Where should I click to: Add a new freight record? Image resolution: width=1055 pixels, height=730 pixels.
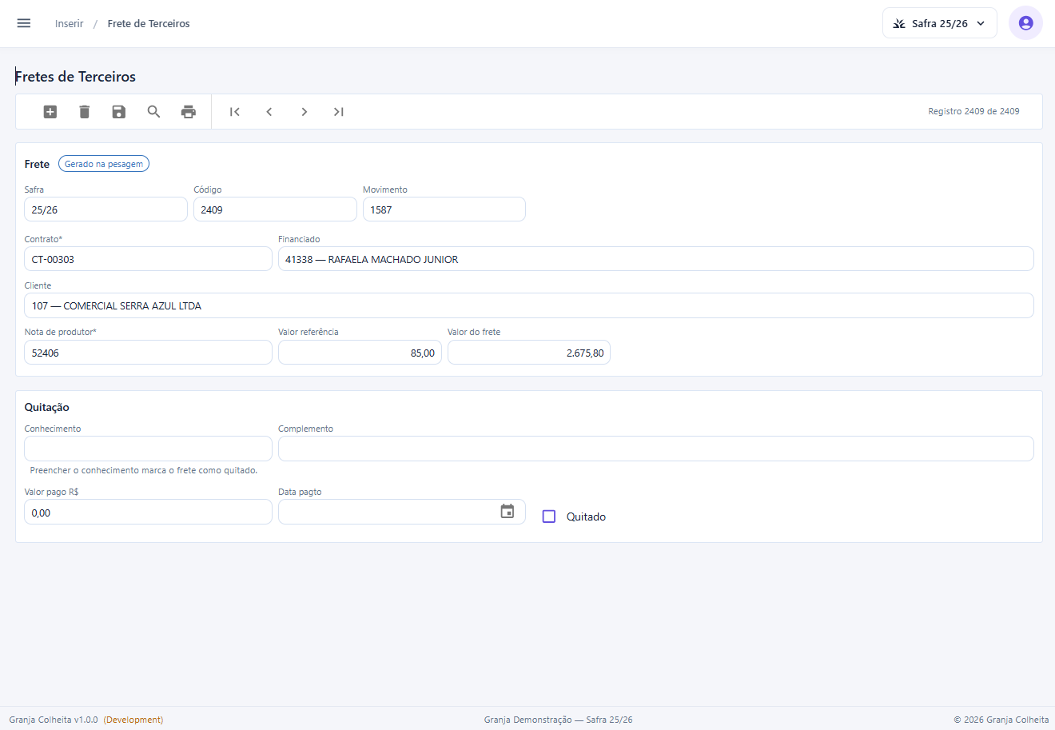[x=50, y=112]
